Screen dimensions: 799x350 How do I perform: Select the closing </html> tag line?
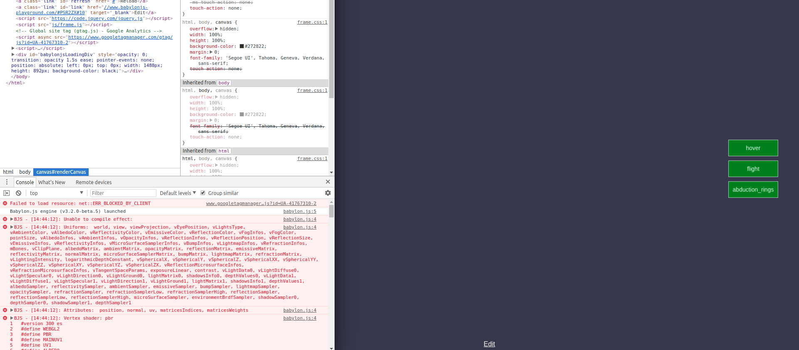click(15, 83)
